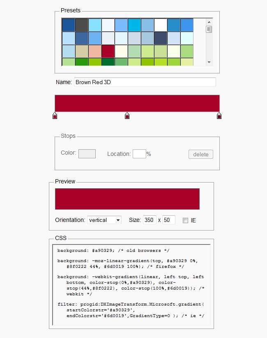Select the dark navy slate preset in second row
This screenshot has width=267, height=338.
[x=161, y=38]
